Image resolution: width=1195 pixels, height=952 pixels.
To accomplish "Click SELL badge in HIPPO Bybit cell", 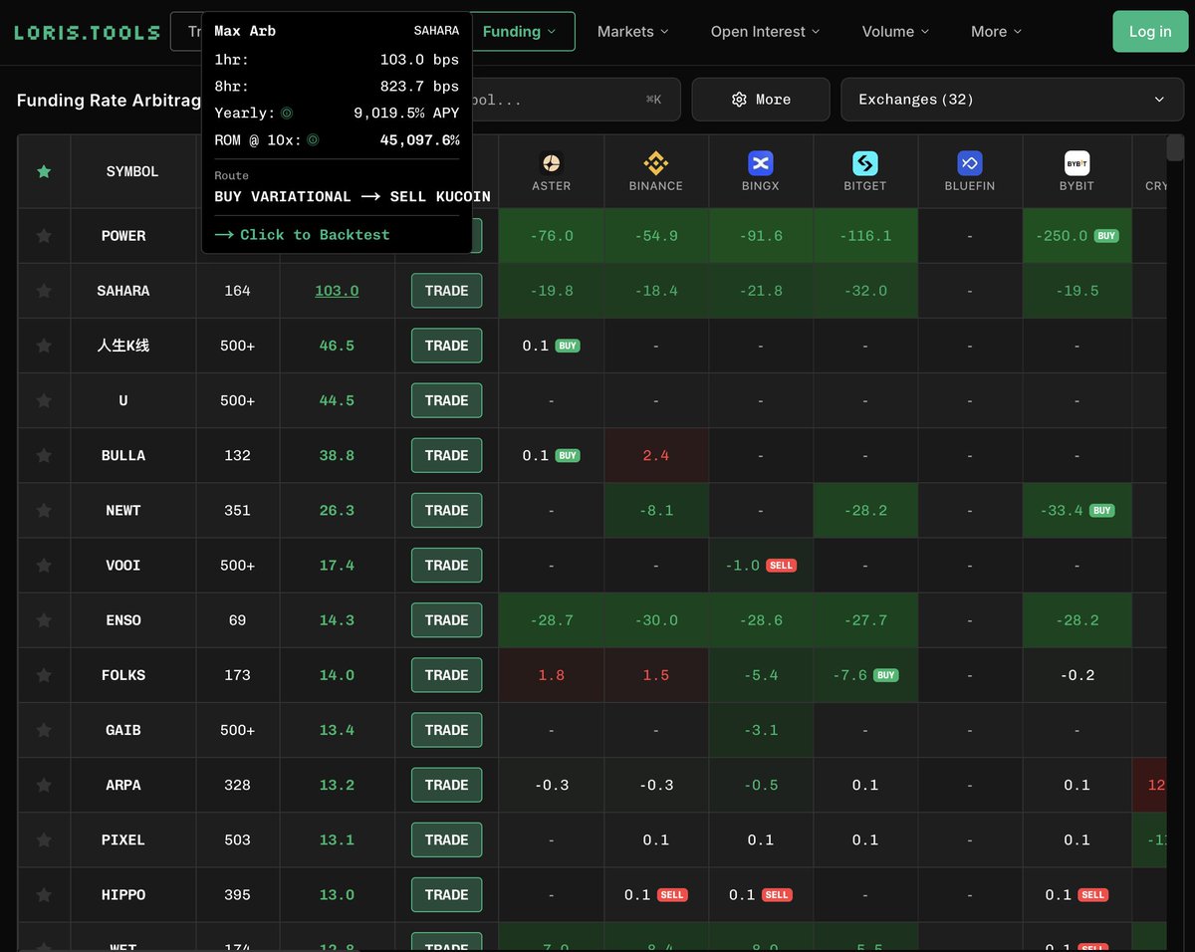I will [1092, 894].
